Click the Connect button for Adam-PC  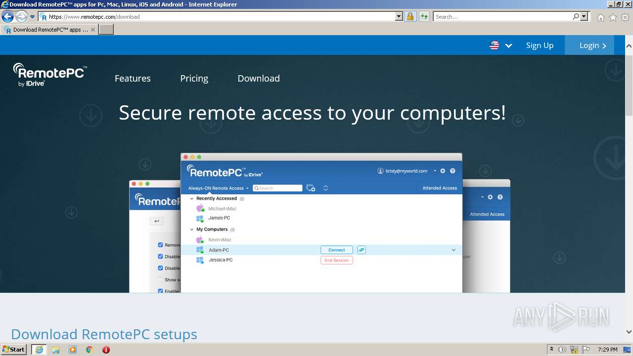click(x=337, y=250)
